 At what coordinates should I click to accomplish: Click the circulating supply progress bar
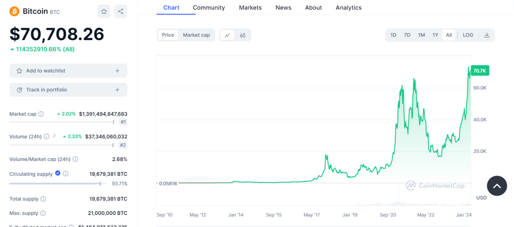[x=58, y=183]
